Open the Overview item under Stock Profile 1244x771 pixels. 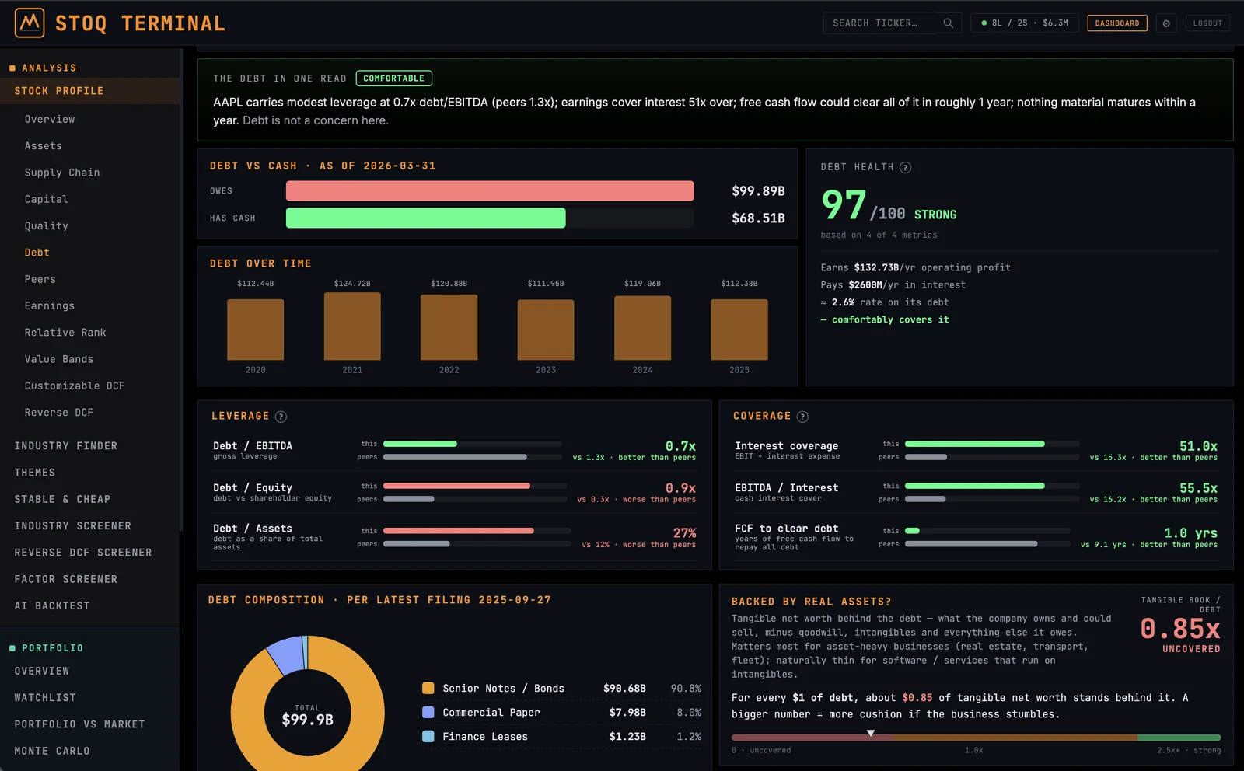(x=50, y=119)
